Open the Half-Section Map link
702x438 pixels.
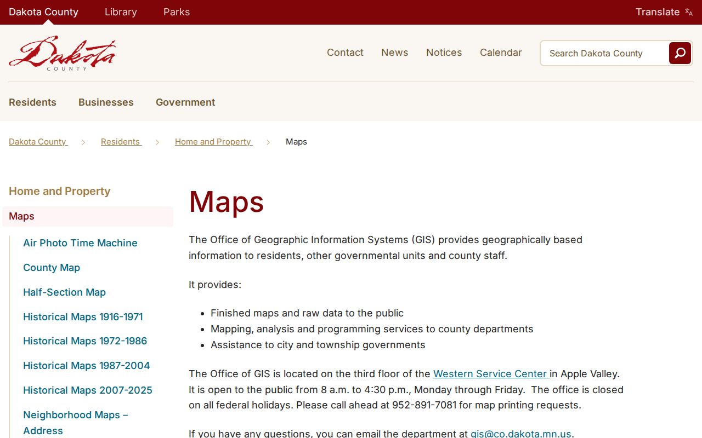(x=64, y=292)
